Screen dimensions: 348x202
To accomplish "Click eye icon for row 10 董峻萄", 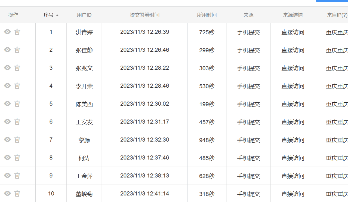I will pos(7,194).
